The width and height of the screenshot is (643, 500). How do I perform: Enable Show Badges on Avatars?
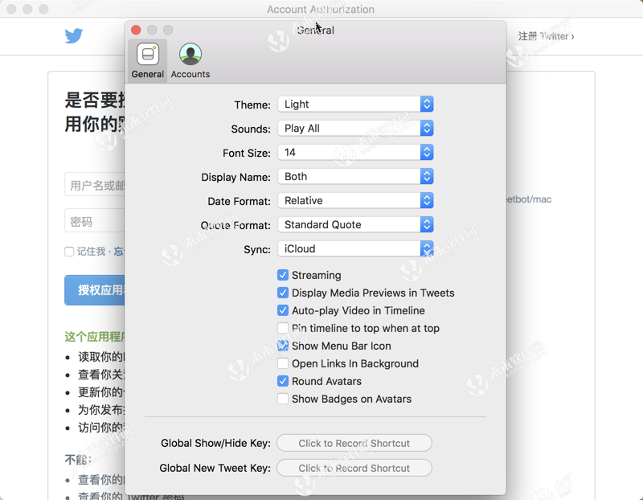(x=283, y=399)
